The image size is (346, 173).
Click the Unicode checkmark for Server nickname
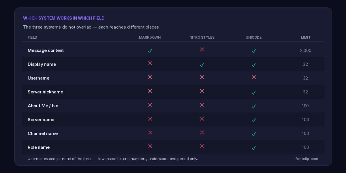click(254, 93)
